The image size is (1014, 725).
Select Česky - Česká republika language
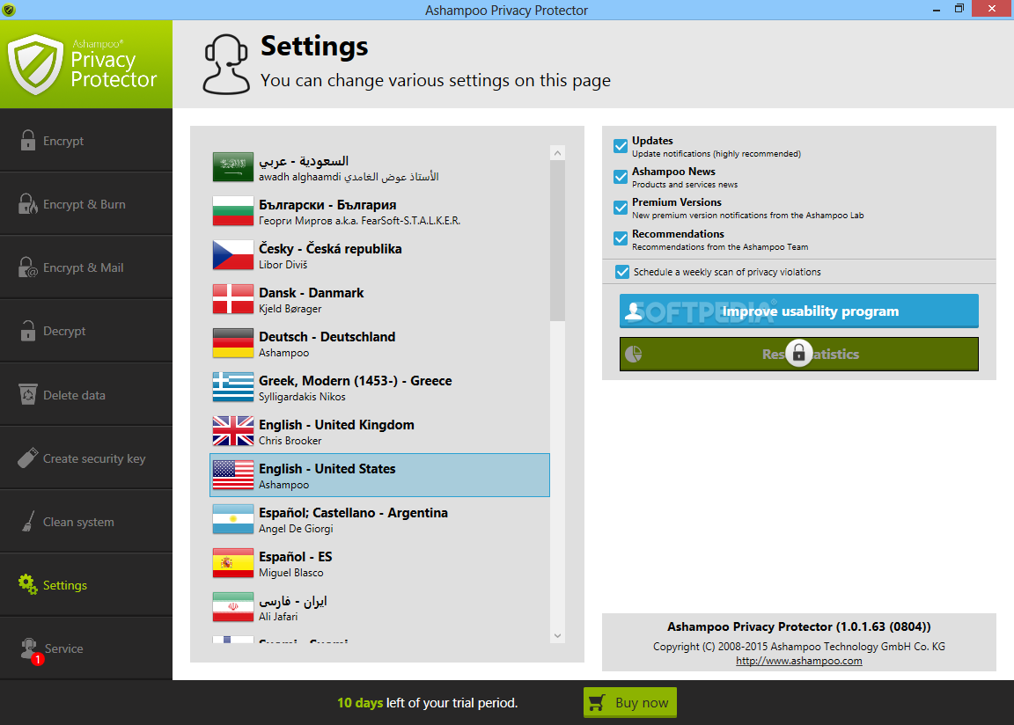(x=379, y=255)
